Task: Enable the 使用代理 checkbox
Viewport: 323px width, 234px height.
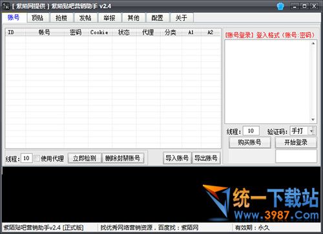Action: pos(37,158)
